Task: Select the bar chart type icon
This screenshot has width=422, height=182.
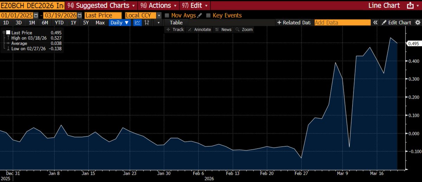Action: tap(147, 22)
